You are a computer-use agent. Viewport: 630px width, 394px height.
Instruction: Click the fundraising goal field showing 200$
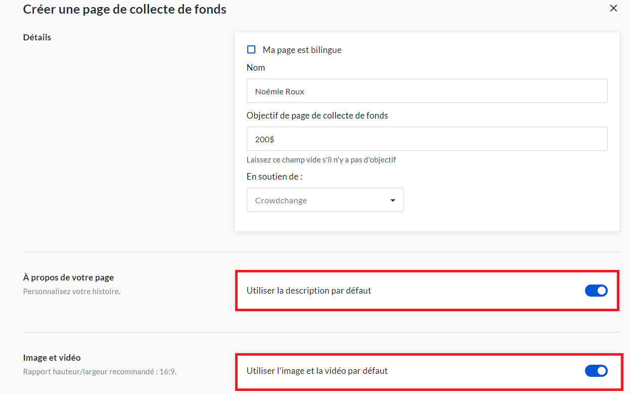[x=427, y=139]
